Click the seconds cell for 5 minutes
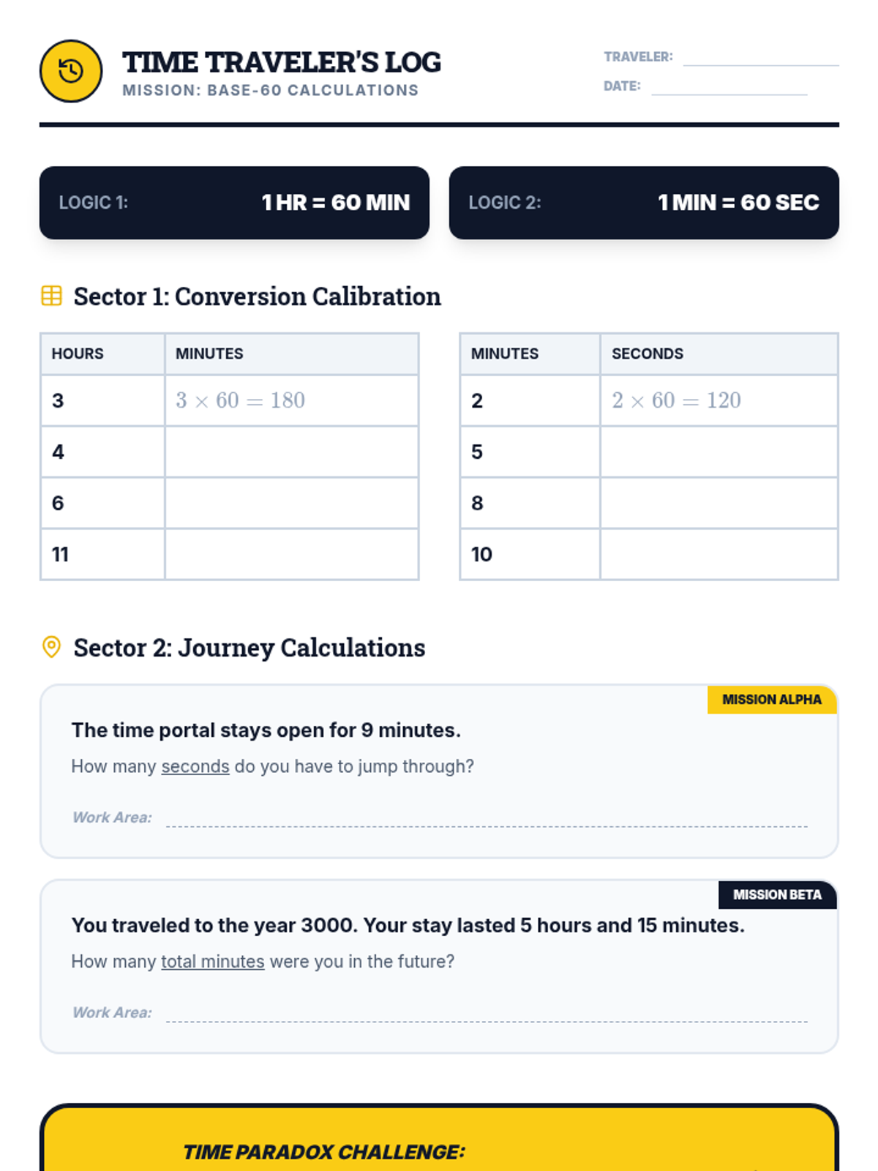 pos(718,452)
